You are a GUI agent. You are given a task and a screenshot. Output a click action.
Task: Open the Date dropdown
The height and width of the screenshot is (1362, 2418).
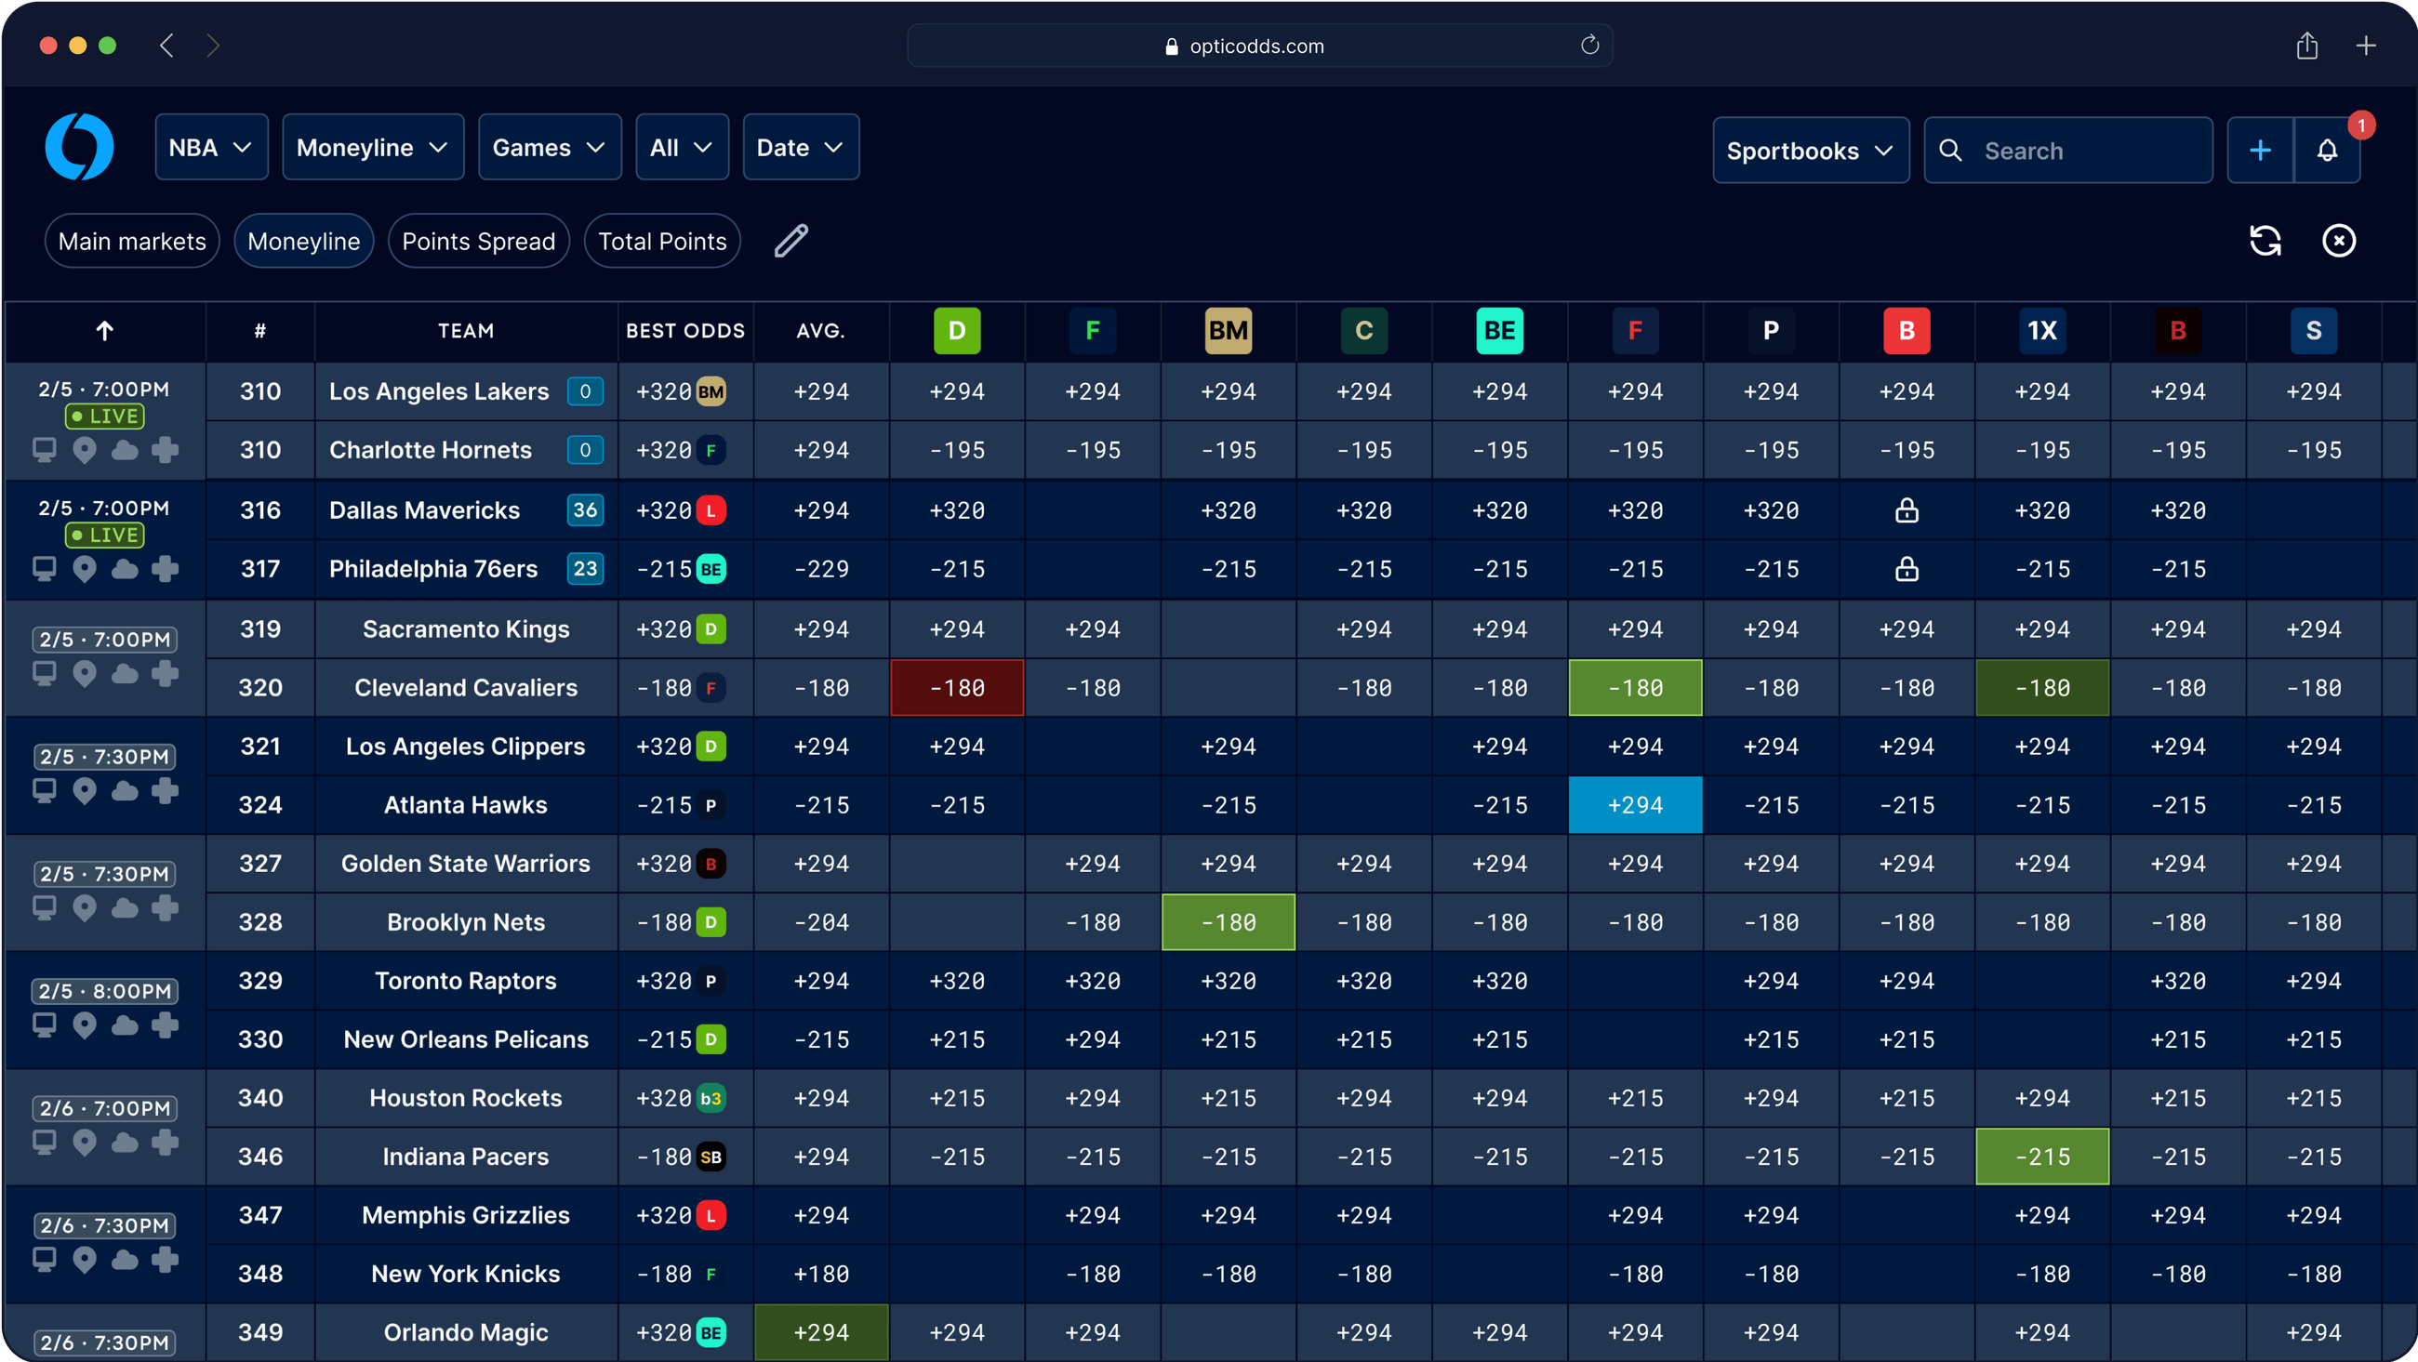click(x=801, y=147)
